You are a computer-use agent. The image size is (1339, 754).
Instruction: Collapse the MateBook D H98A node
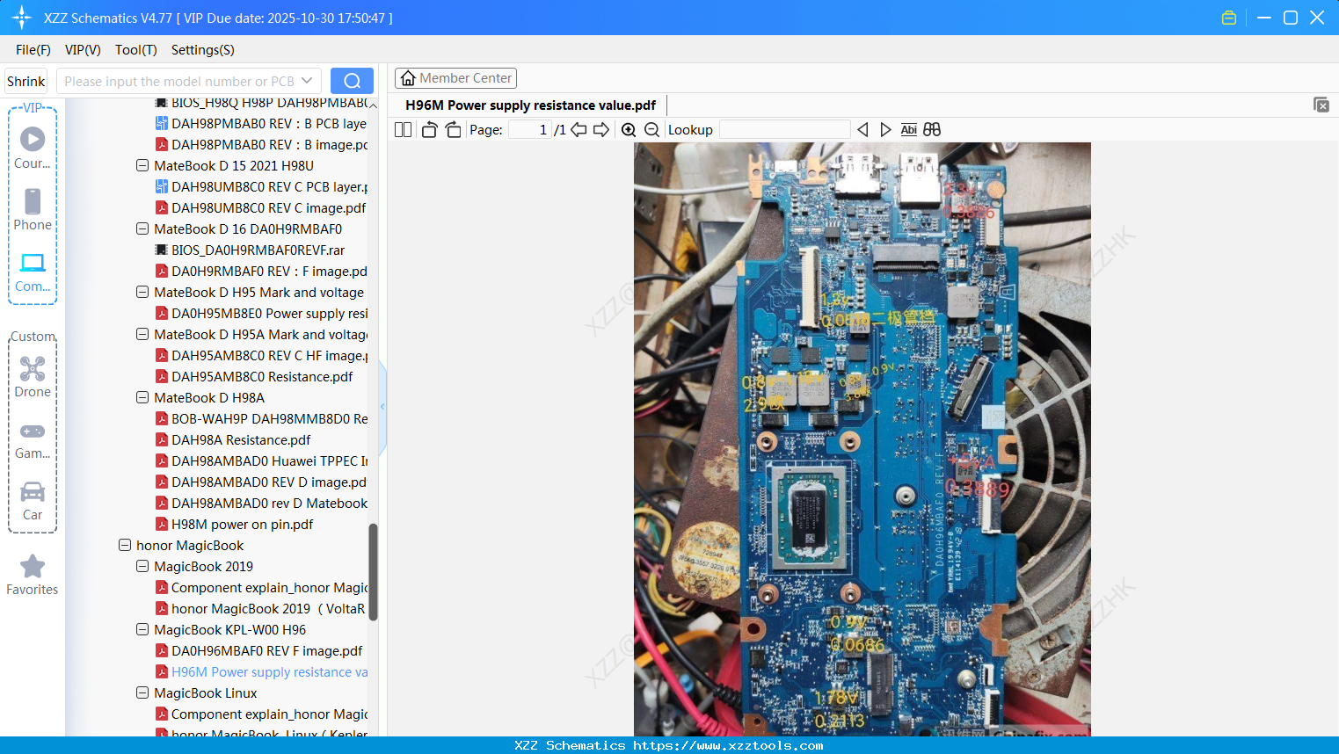coord(142,397)
